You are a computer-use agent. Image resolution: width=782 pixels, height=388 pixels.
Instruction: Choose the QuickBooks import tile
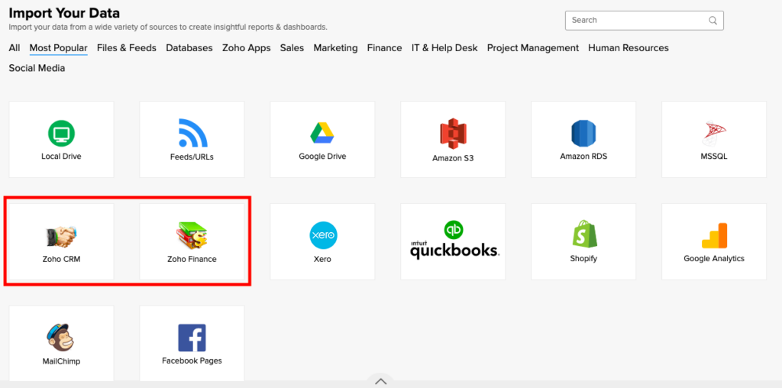(453, 241)
